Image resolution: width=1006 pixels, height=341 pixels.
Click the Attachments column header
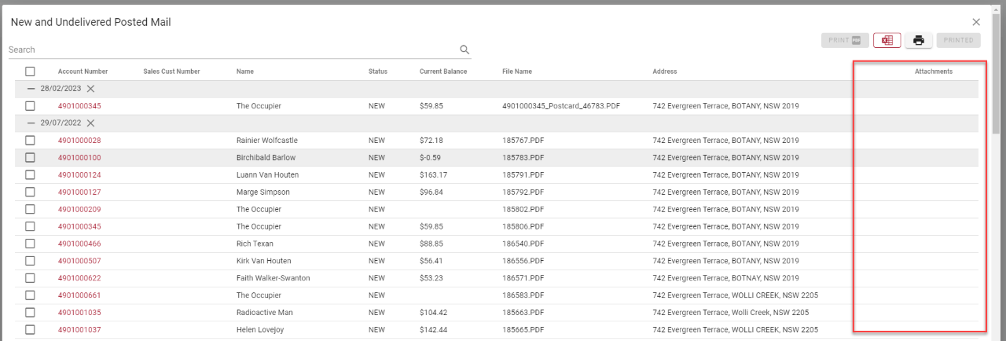[x=933, y=71]
